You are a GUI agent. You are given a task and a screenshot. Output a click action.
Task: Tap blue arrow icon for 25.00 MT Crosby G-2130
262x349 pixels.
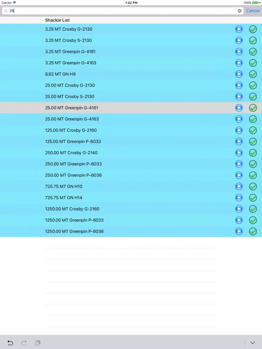tap(239, 85)
